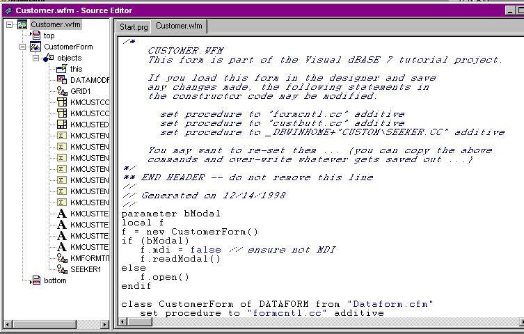This screenshot has width=524, height=334.
Task: Click the Customer.wfm root file icon in tree
Action: click(x=22, y=24)
